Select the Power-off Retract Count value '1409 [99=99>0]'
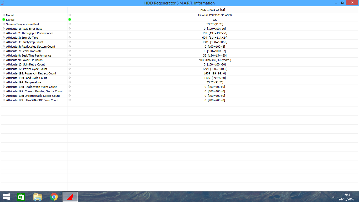Screen dimensions: 359x202 coord(215,73)
